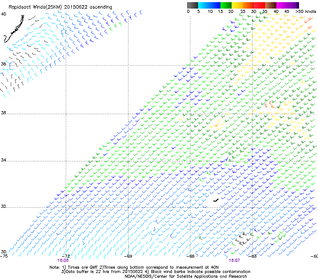Viewport: 318px width, 279px height.
Task: Click the green 15-20 knots color bar segment
Action: click(226, 5)
